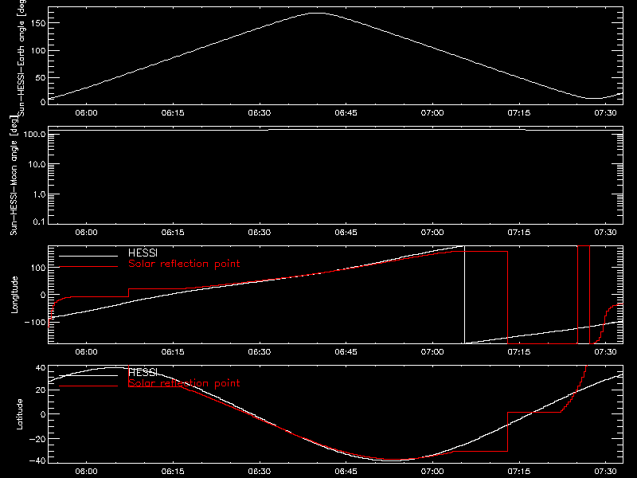
Task: Select the HESSI legend label in Longitude plot
Action: pos(143,253)
